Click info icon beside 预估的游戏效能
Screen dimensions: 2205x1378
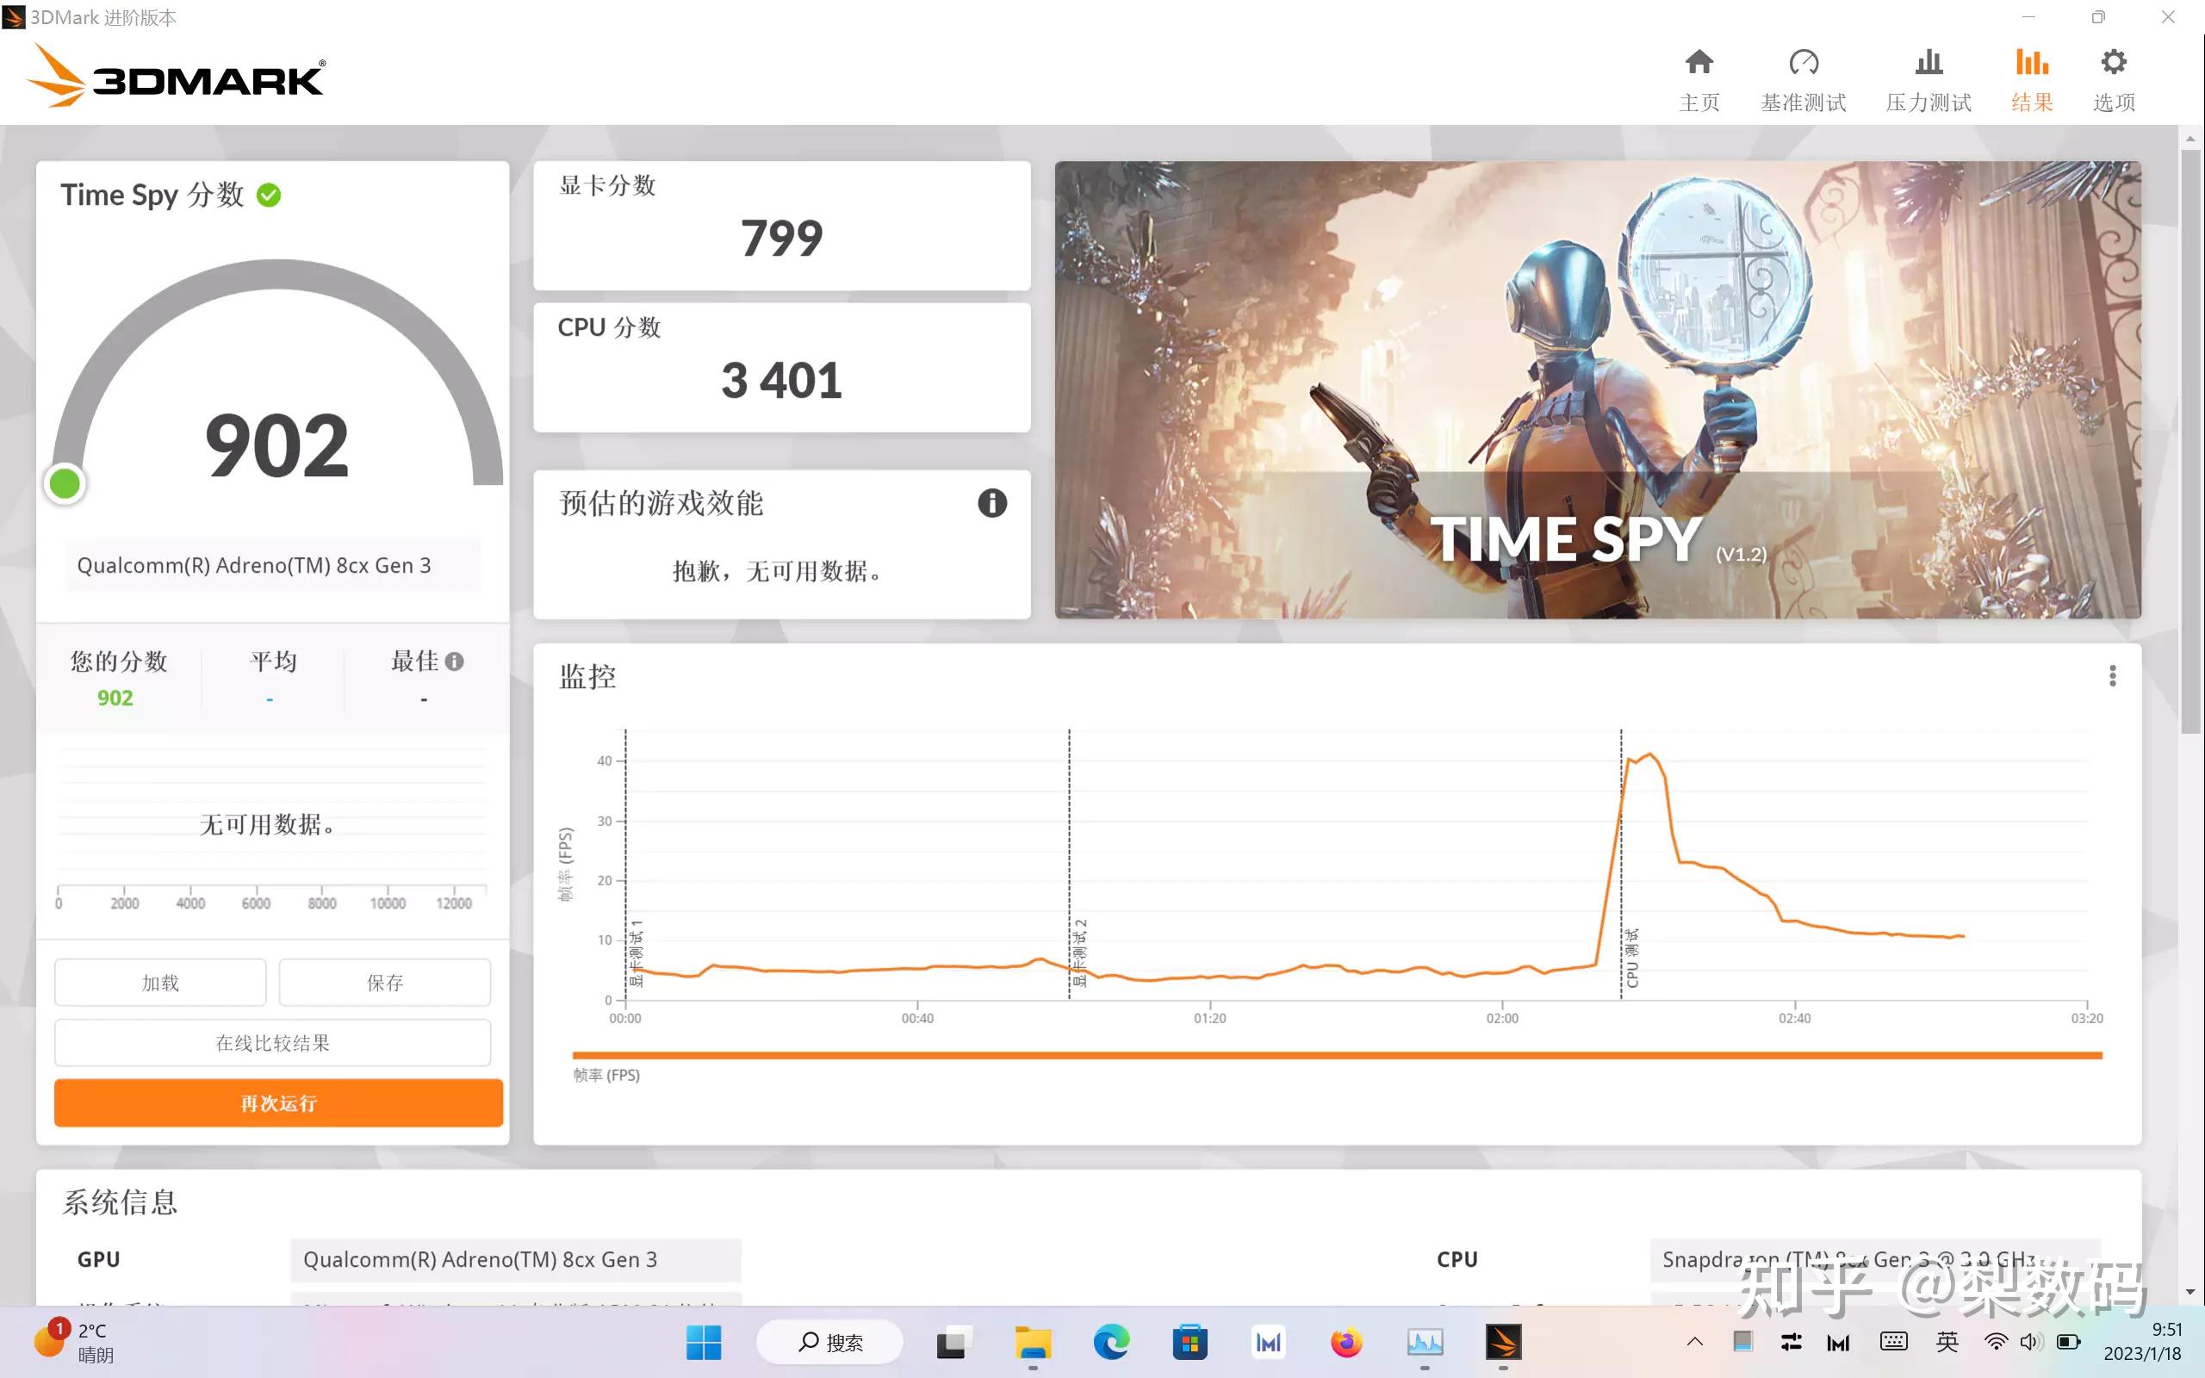coord(993,503)
